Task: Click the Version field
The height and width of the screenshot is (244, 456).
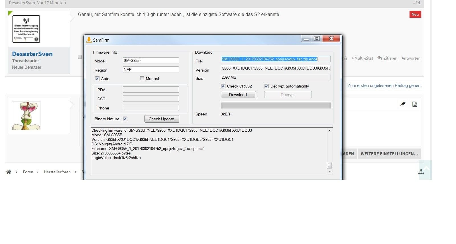Action: pyautogui.click(x=276, y=68)
